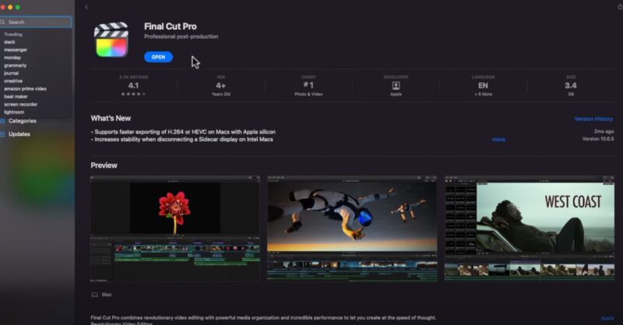This screenshot has height=325, width=623.
Task: Open the Apple developer link at bottom
Action: click(607, 318)
